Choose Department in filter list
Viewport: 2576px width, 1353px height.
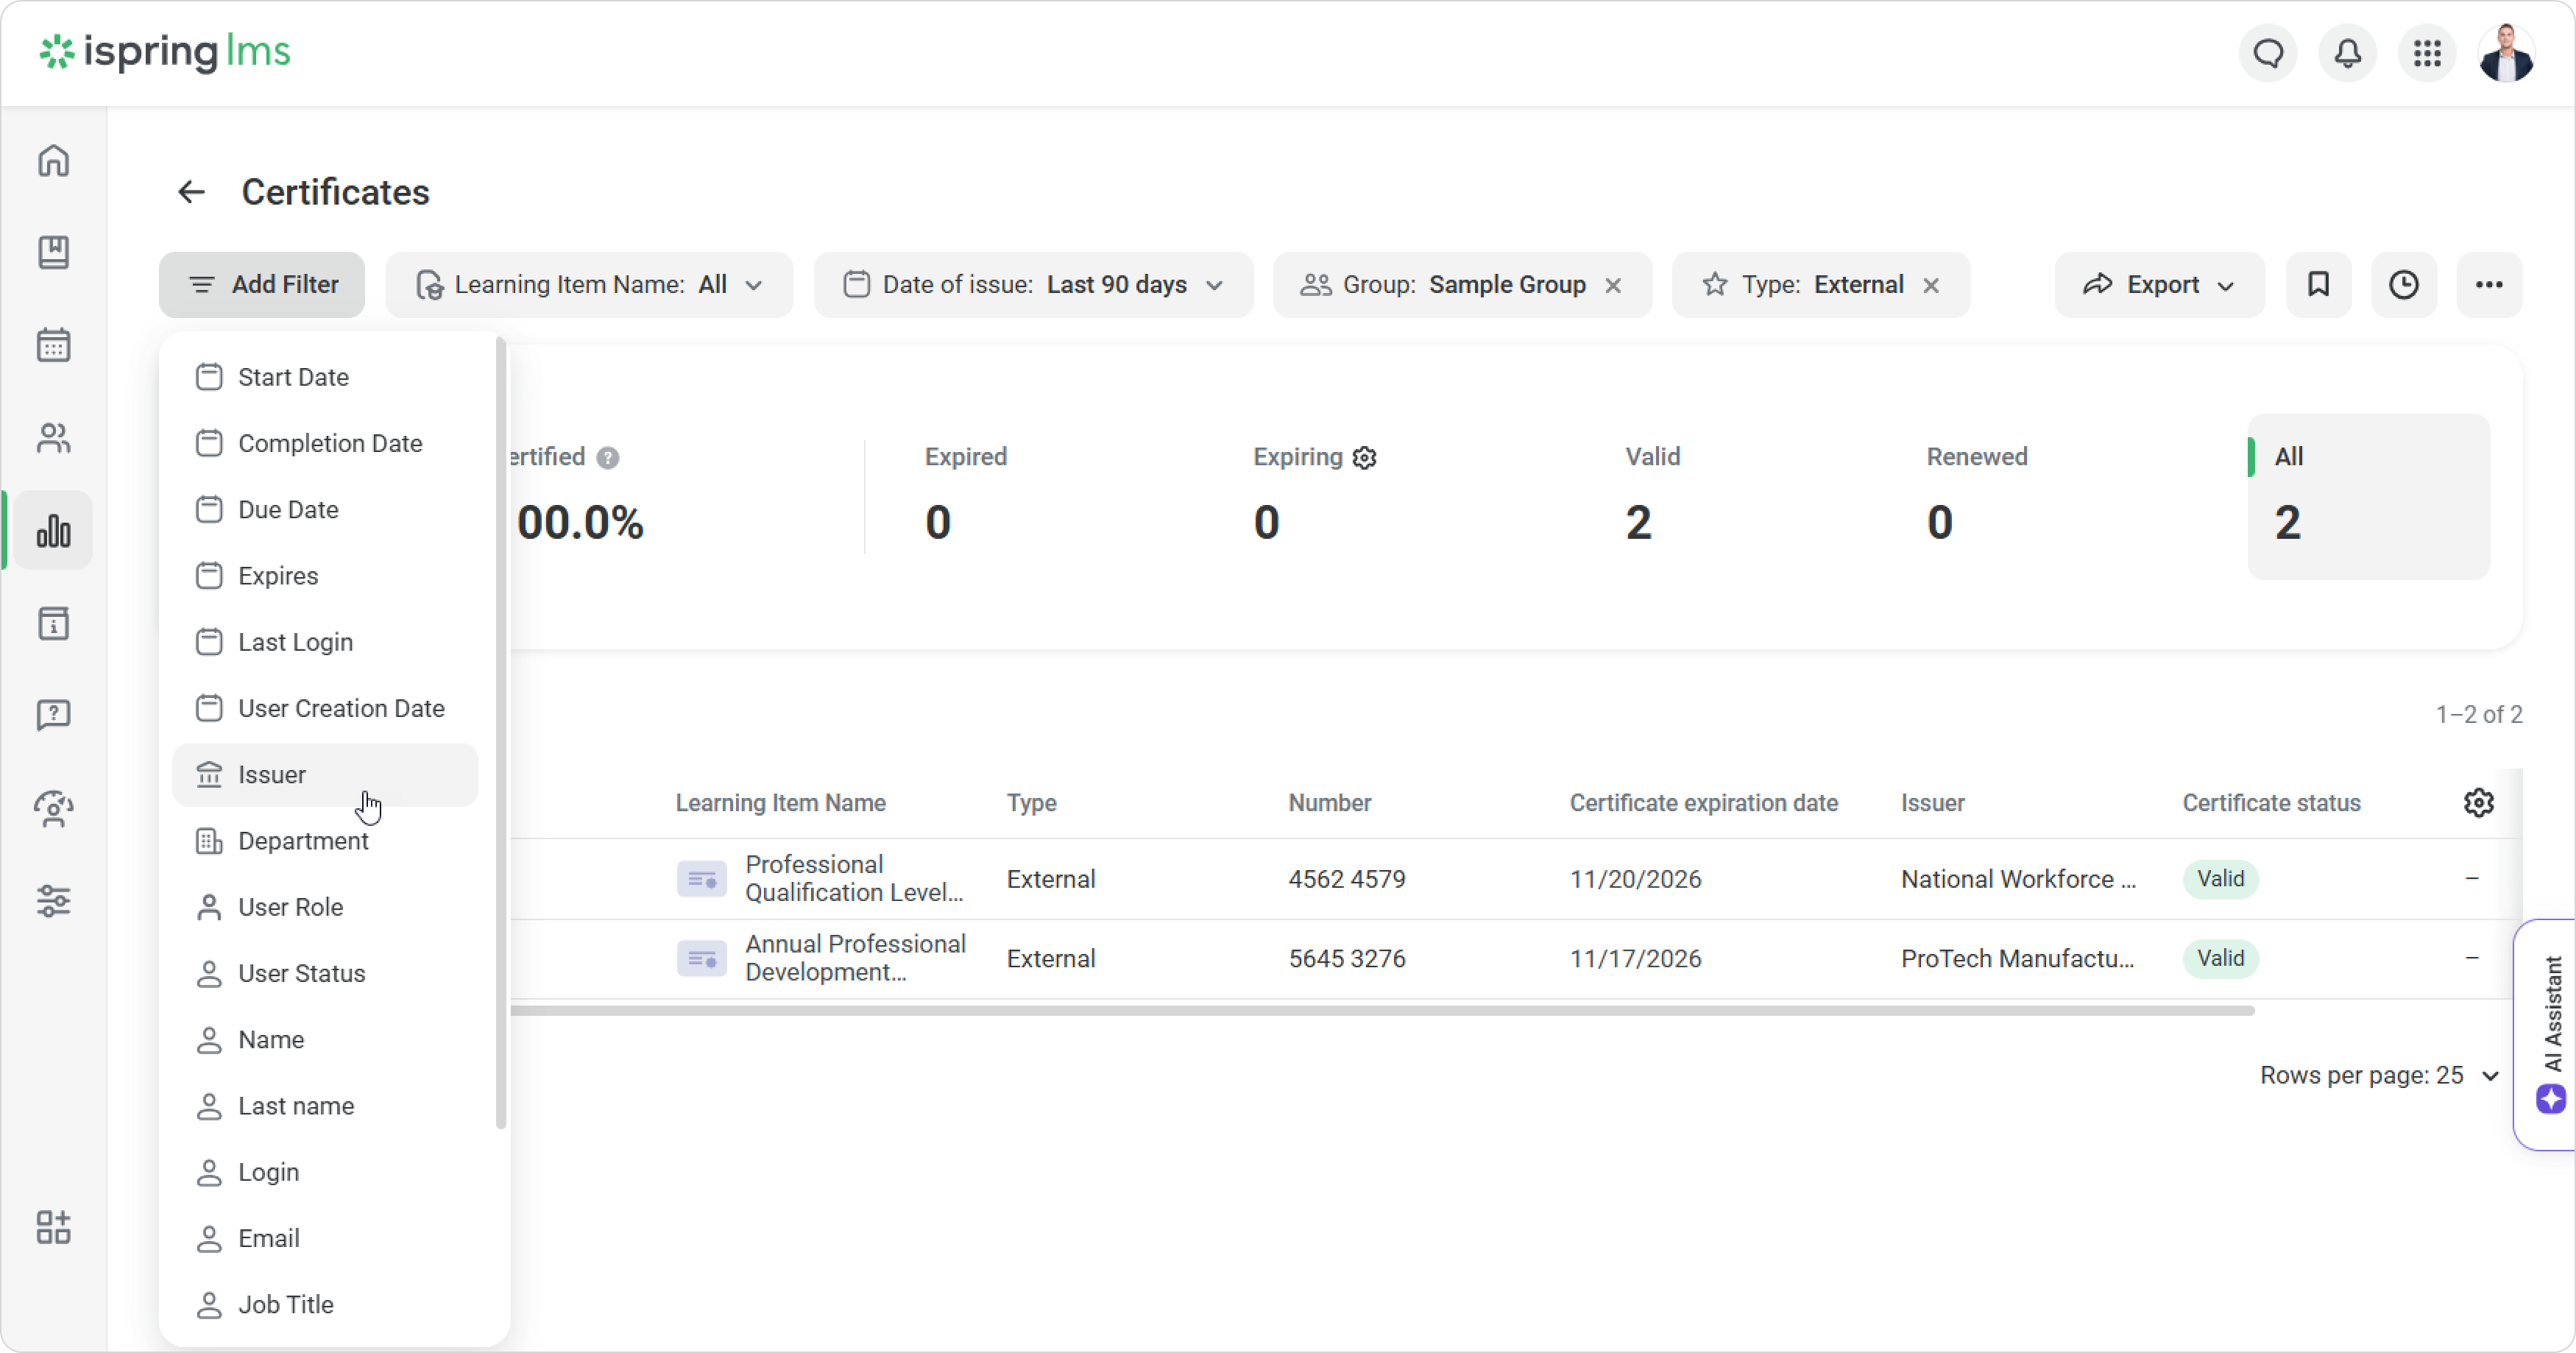[303, 841]
